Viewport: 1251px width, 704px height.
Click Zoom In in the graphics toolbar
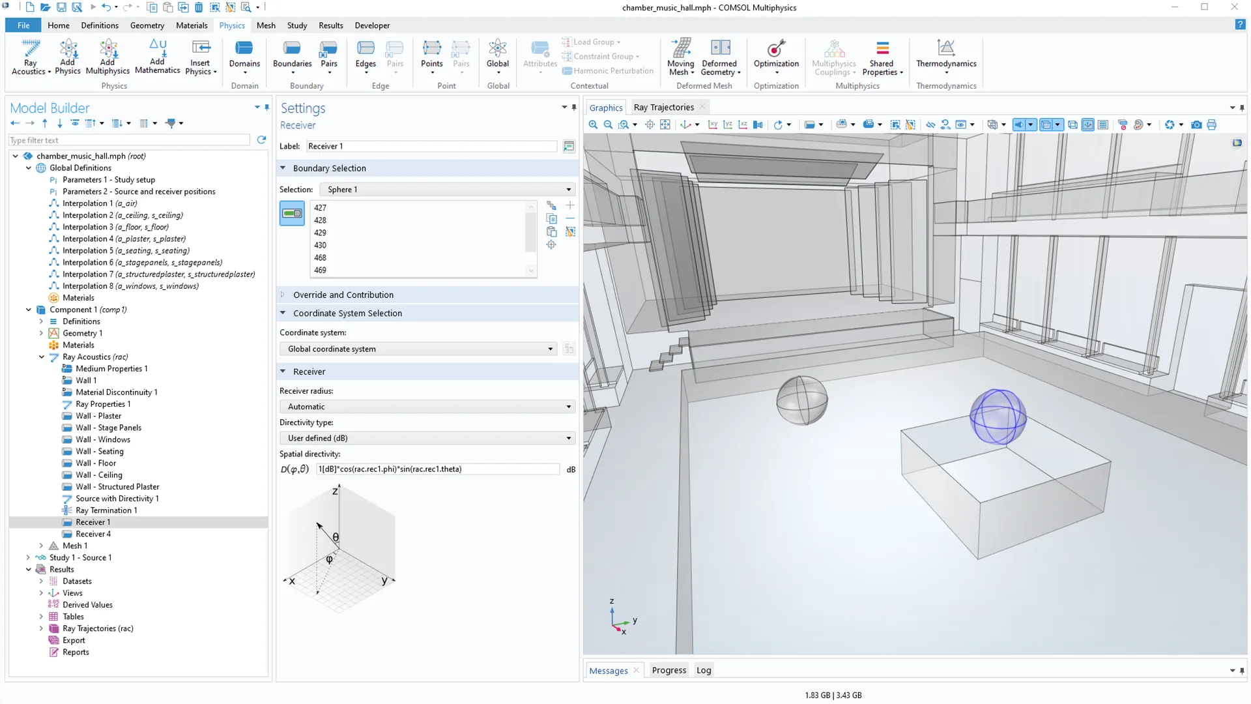click(x=593, y=125)
